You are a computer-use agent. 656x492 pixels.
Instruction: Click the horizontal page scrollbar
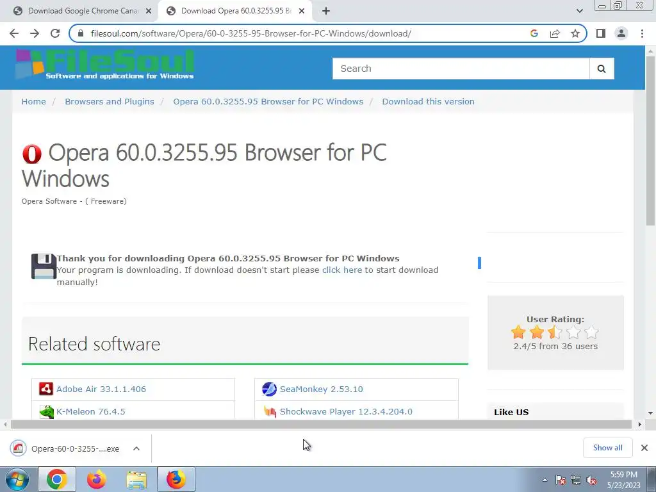(x=321, y=425)
